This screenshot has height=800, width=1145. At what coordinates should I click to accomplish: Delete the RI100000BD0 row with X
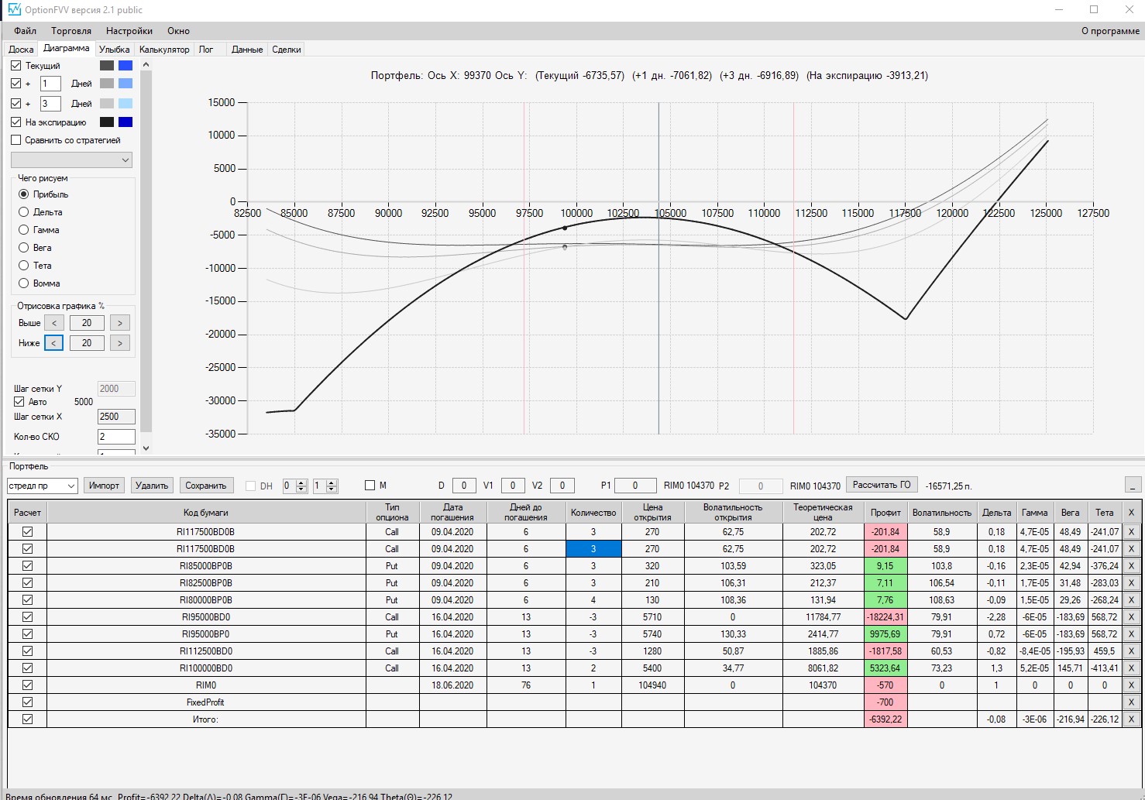[1131, 668]
